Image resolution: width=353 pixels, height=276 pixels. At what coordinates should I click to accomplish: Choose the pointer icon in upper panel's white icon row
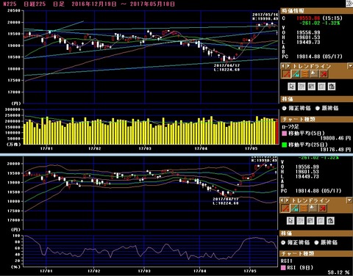click(291, 86)
